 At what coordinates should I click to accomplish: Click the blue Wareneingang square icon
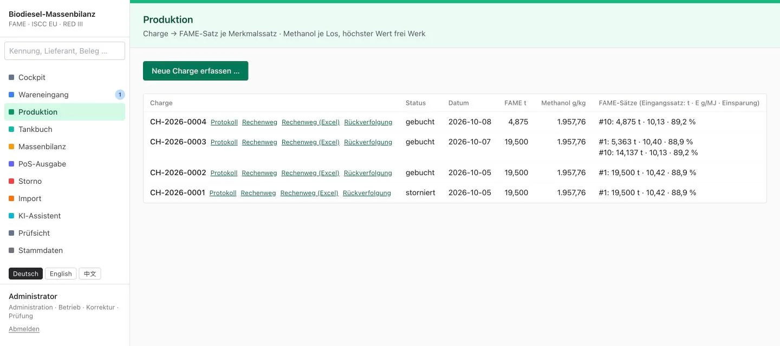11,95
